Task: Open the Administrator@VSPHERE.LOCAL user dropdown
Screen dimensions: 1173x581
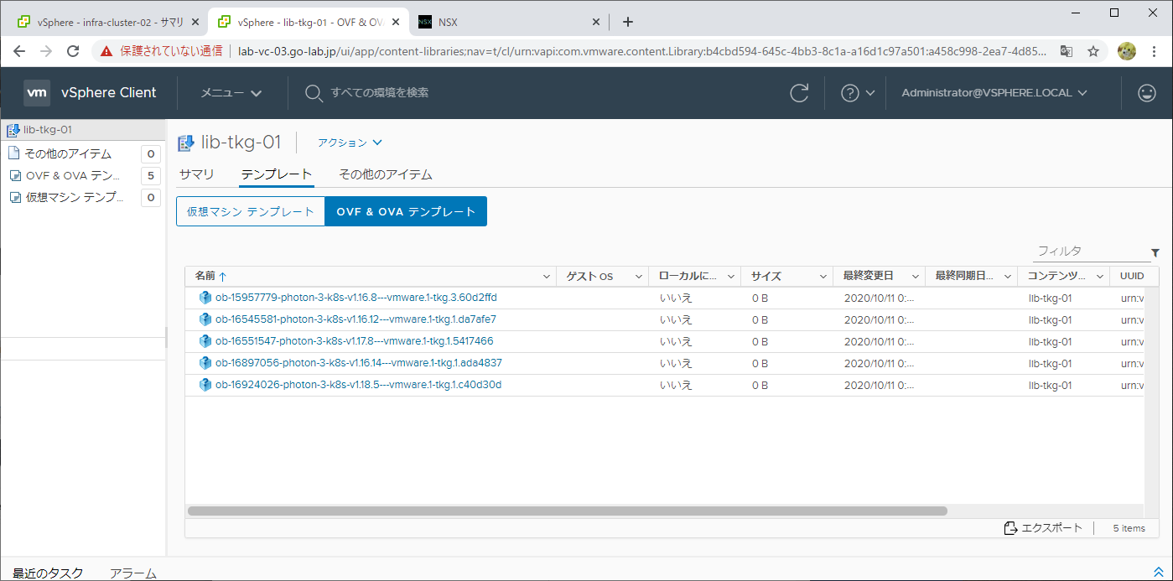Action: coord(994,93)
